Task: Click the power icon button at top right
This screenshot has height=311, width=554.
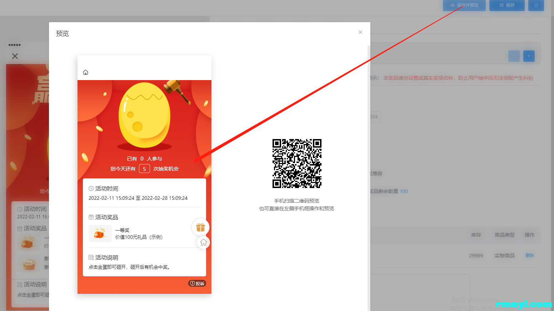Action: click(536, 5)
